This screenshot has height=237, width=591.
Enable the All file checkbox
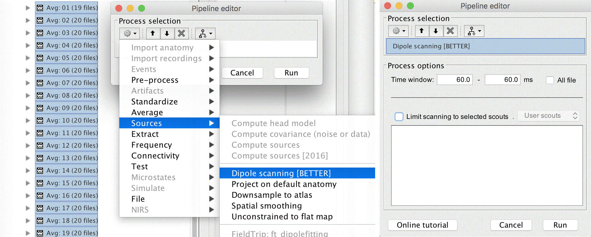pyautogui.click(x=550, y=80)
